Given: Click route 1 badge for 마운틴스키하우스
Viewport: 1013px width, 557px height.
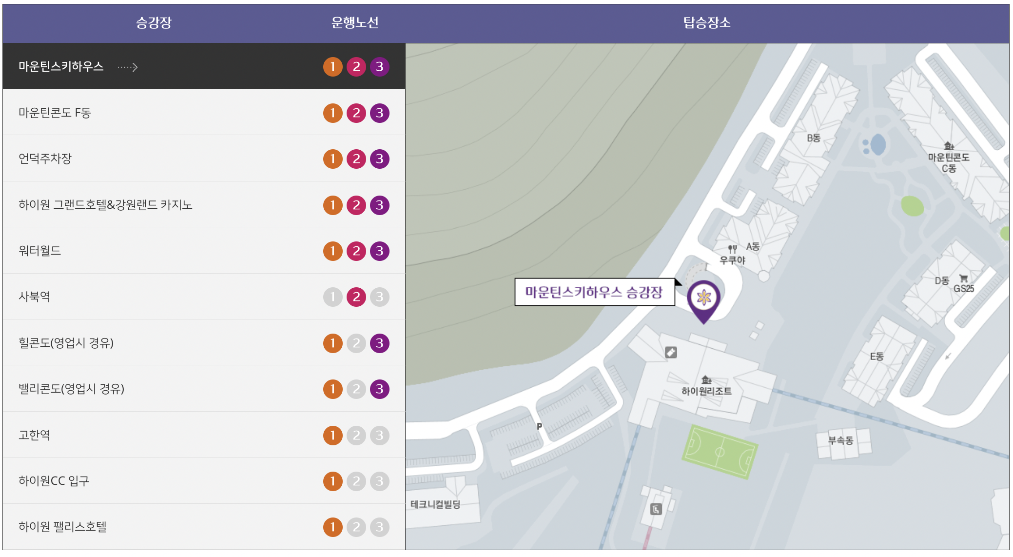Looking at the screenshot, I should tap(333, 67).
